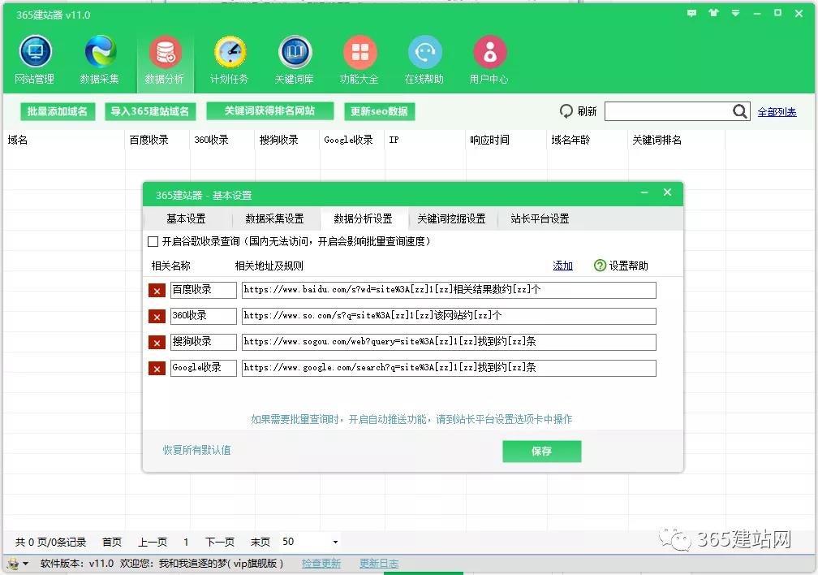Click the search magnifier icon
The width and height of the screenshot is (818, 575).
click(x=740, y=111)
